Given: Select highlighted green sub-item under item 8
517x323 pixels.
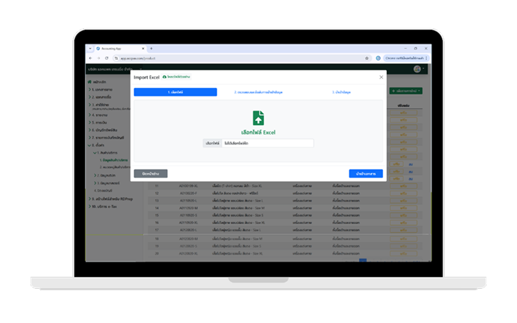Looking at the screenshot, I should click(x=114, y=160).
